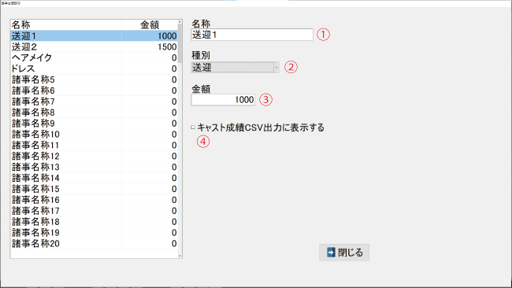The image size is (512, 288).
Task: Select the 諸事名称12 row
Action: 94,157
